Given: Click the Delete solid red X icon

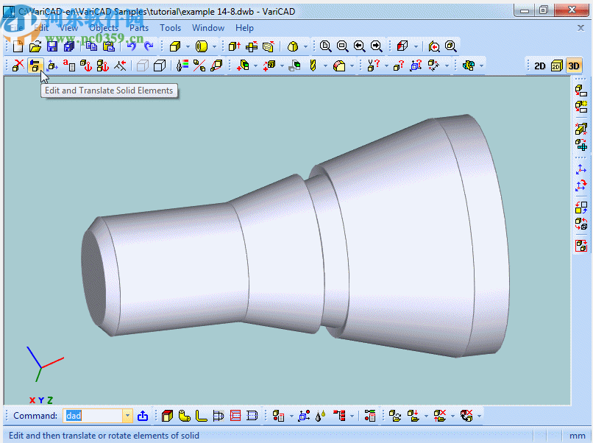Looking at the screenshot, I should [18, 65].
